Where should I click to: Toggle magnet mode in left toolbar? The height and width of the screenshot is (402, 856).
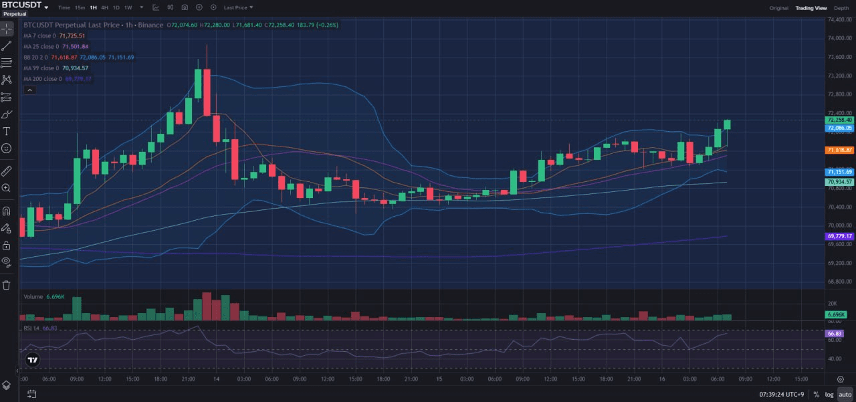point(7,211)
